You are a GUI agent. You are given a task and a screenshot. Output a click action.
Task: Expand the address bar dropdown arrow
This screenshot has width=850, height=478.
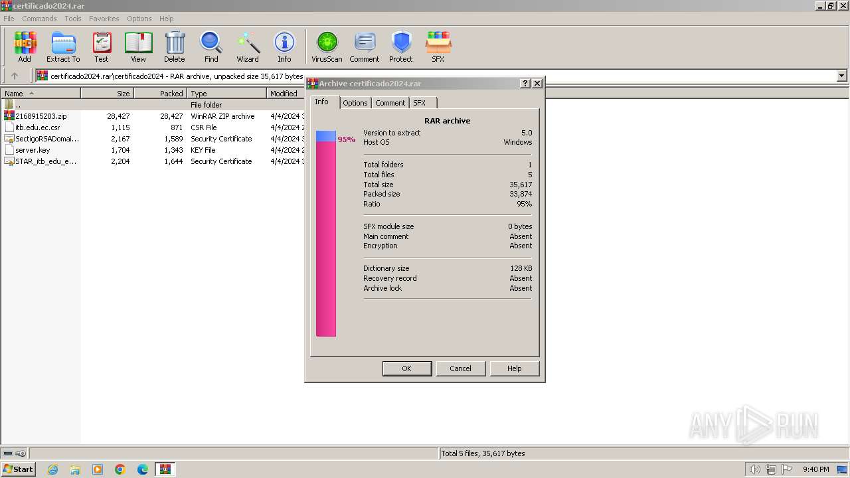coord(842,76)
